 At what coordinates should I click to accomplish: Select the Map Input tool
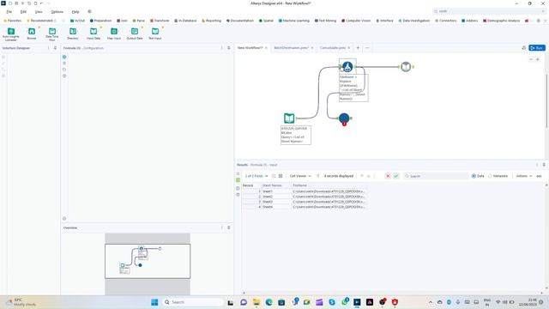(114, 33)
